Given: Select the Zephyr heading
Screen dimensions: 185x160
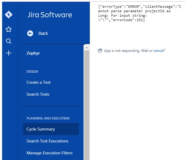Looking at the screenshot, I should 33,53.
